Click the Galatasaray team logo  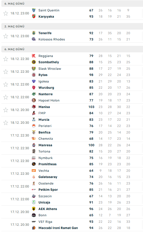(x=34, y=177)
